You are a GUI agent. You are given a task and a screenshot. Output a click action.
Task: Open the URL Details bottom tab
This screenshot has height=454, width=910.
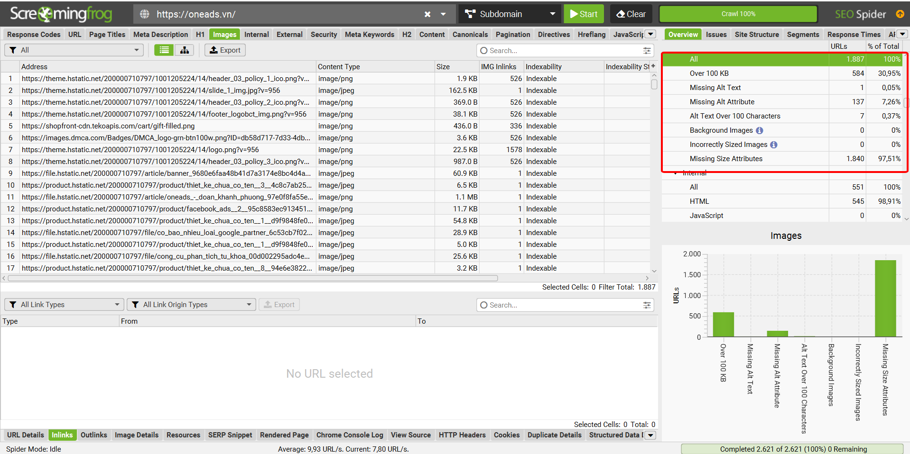26,435
